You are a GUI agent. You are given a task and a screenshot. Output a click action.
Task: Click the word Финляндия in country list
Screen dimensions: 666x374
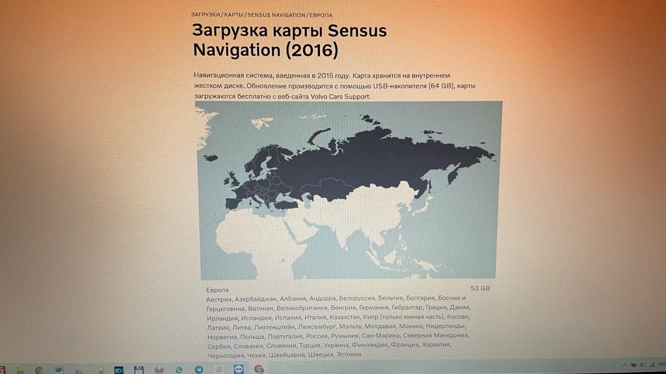[x=369, y=345]
